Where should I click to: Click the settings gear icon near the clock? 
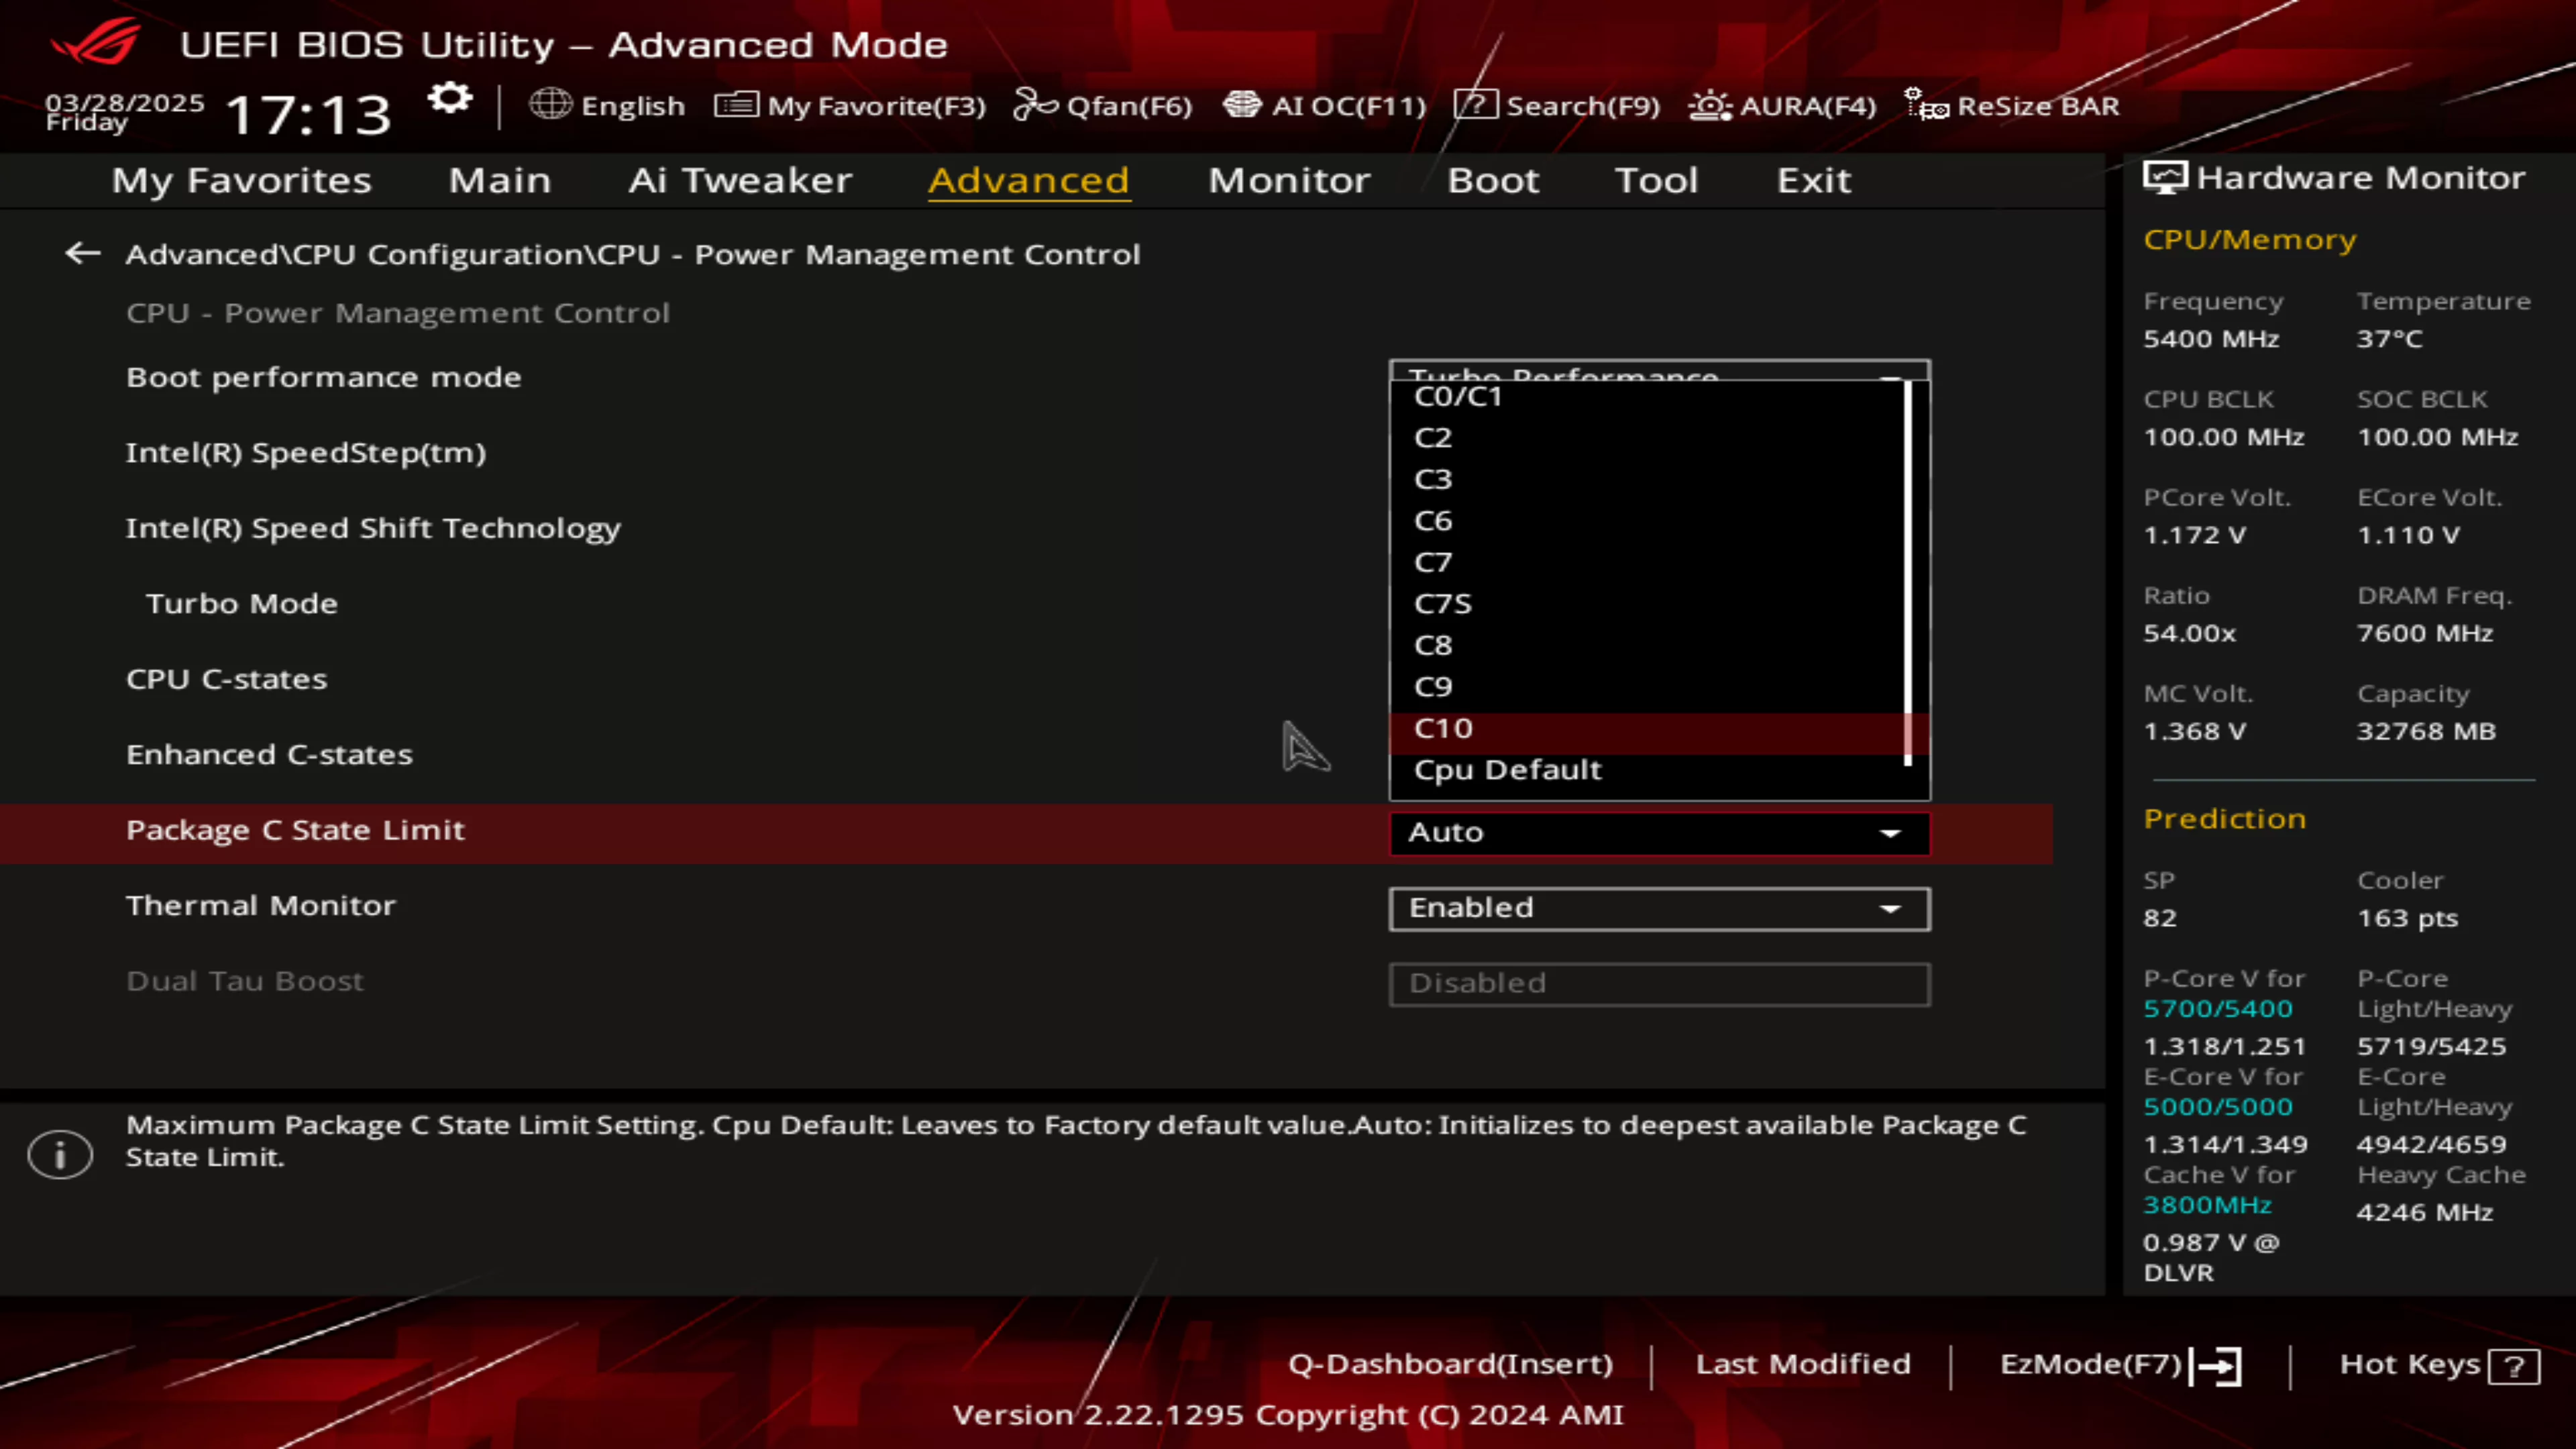coord(450,99)
